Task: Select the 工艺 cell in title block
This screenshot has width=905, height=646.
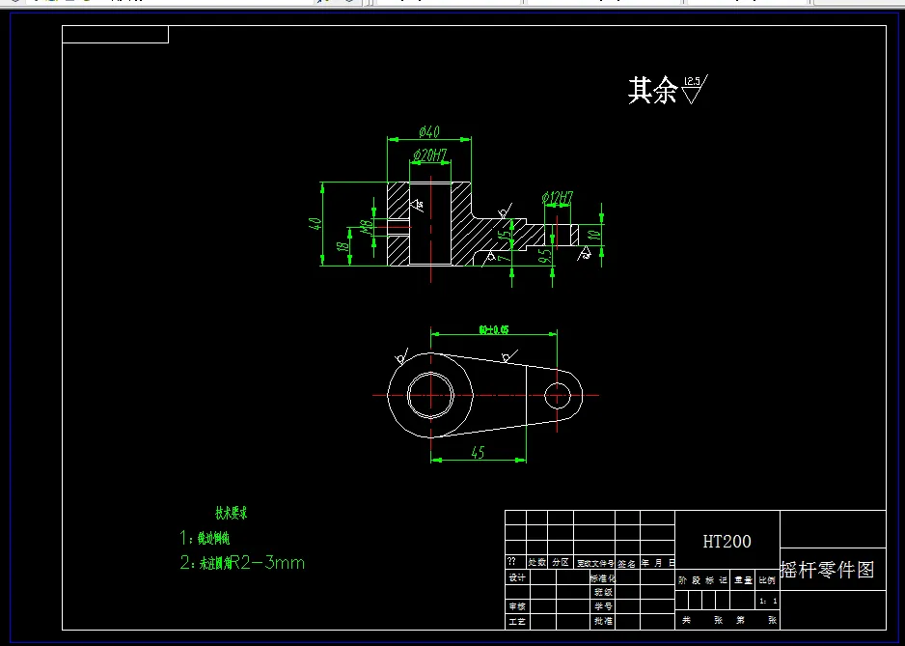Action: pyautogui.click(x=517, y=621)
